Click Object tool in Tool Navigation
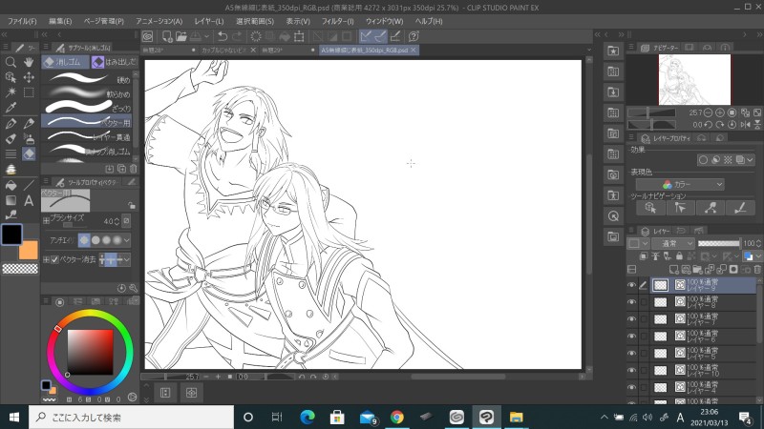 coord(650,208)
